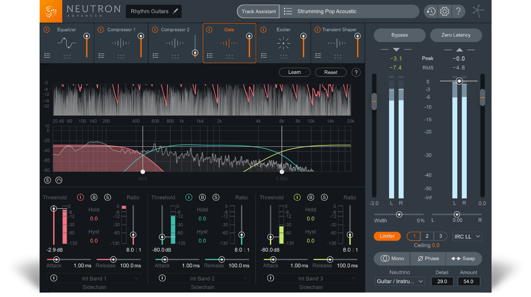Click the Width slider handle
531x297 pixels.
pyautogui.click(x=399, y=215)
